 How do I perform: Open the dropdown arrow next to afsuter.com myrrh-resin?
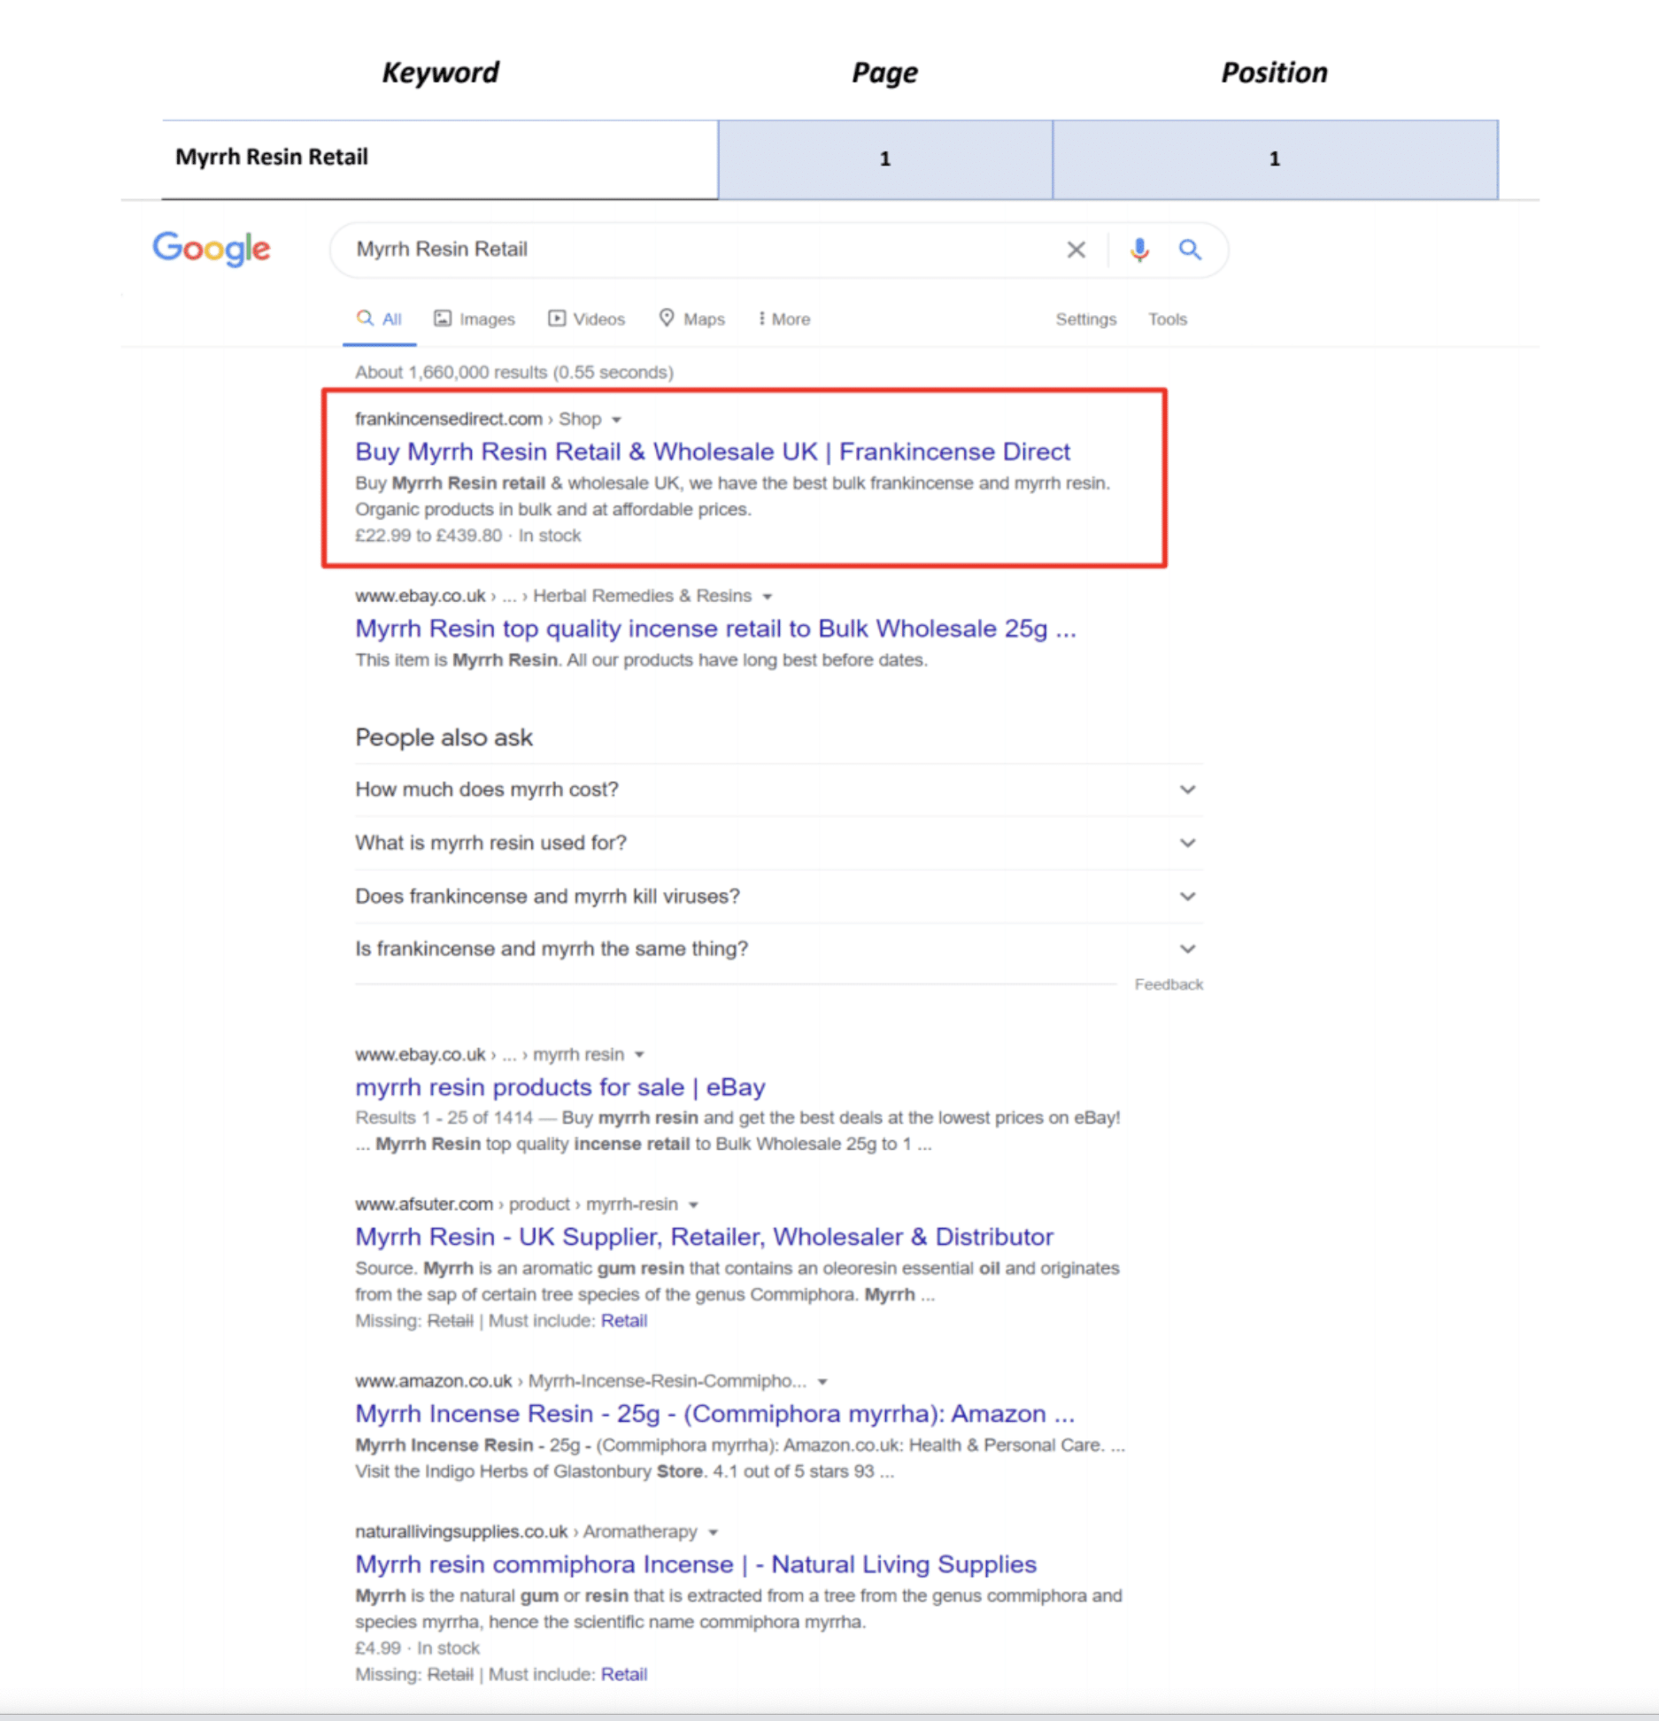pos(693,1205)
